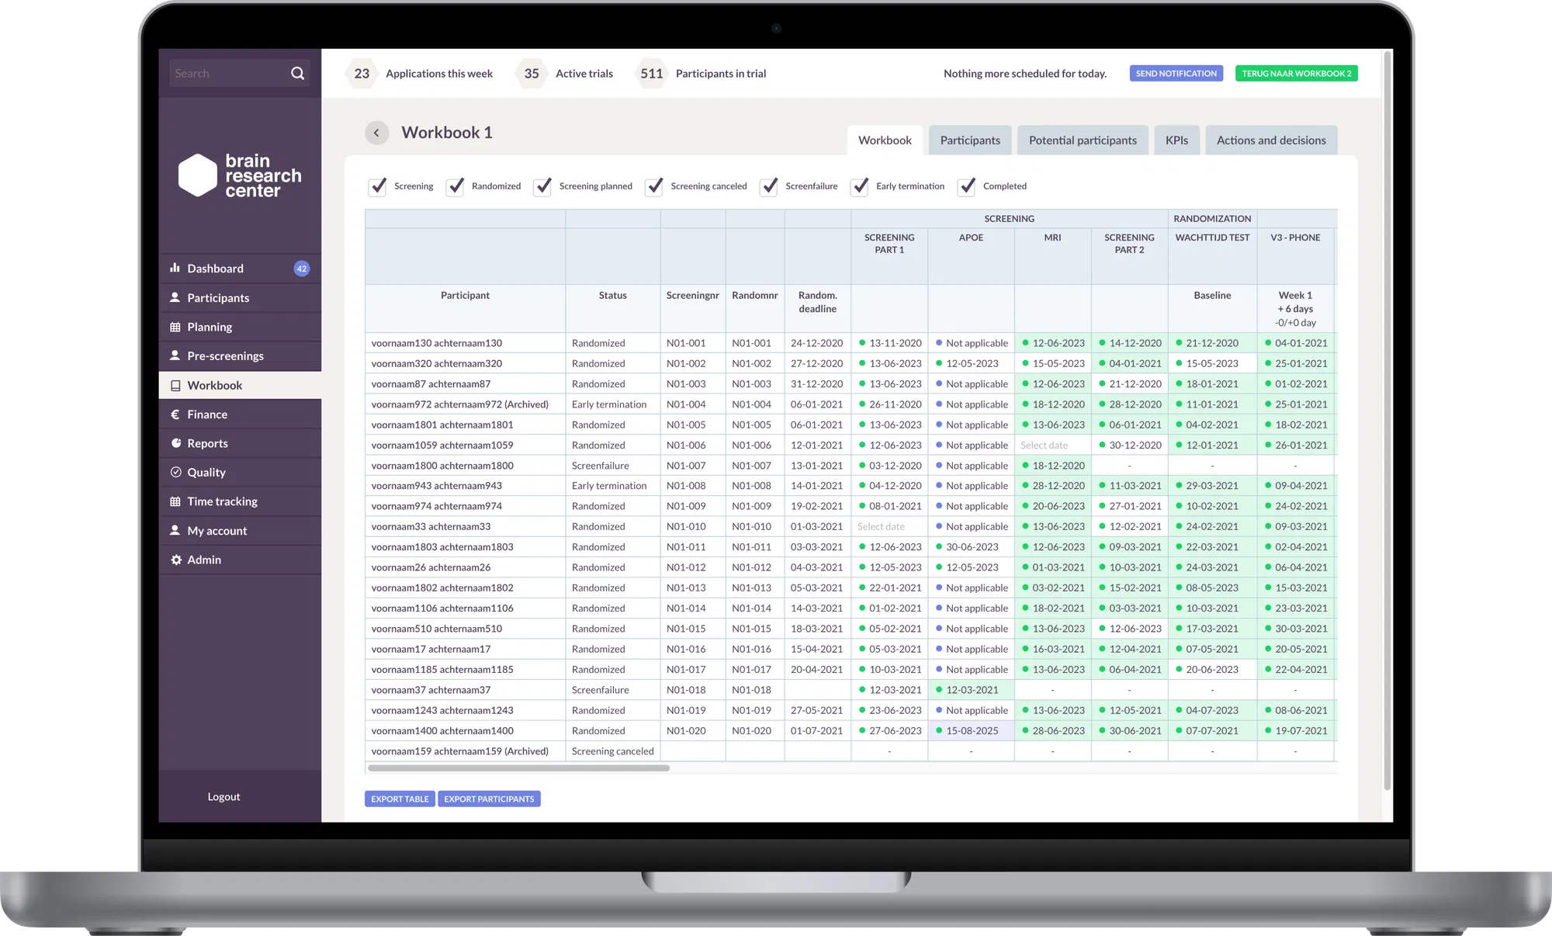Click Screeningnr N01-007
Viewport: 1552px width, 936px height.
686,466
